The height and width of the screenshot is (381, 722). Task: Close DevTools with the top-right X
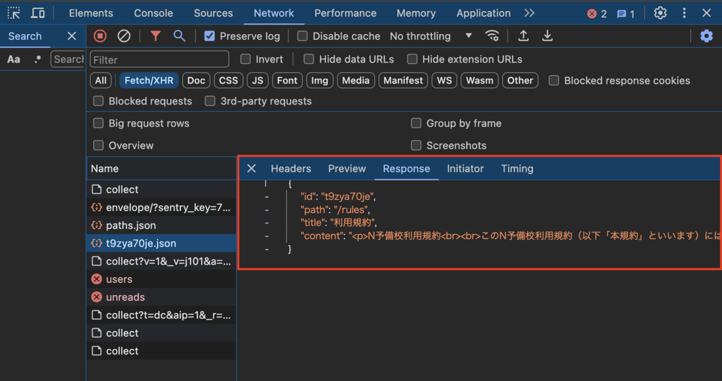tap(706, 13)
